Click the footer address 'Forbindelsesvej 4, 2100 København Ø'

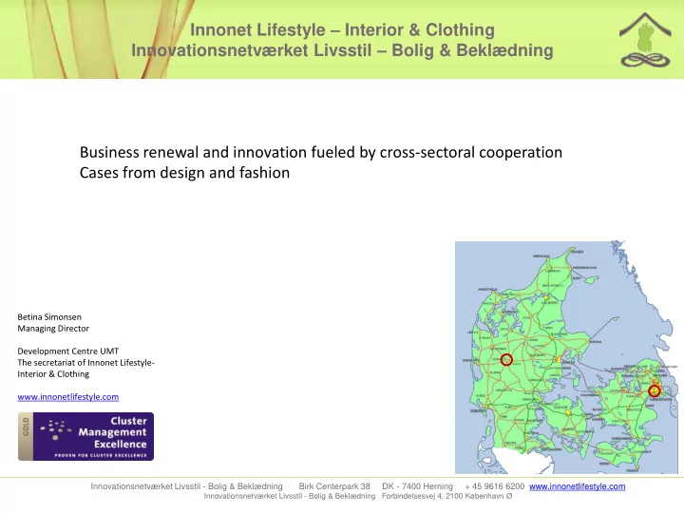pyautogui.click(x=447, y=497)
